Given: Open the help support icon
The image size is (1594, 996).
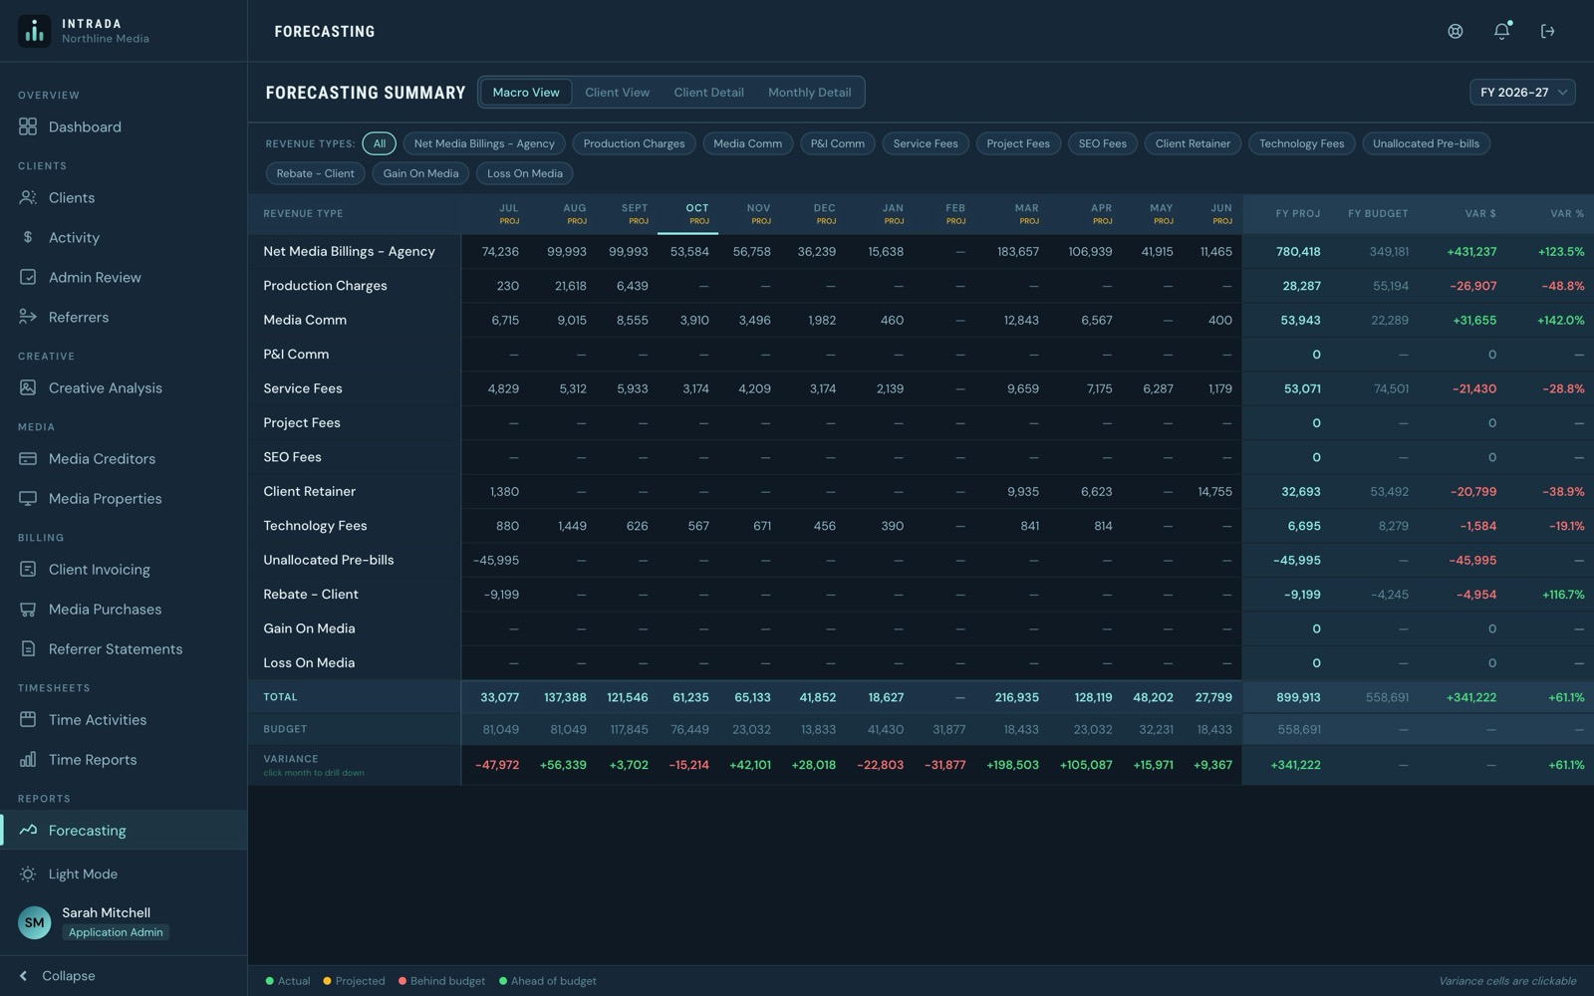Looking at the screenshot, I should [1456, 31].
